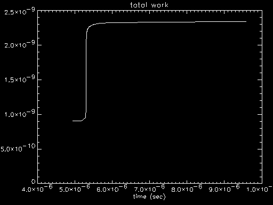Click the 'time (sec)' x-axis label
Screen dimensions: 273x205
149,196
